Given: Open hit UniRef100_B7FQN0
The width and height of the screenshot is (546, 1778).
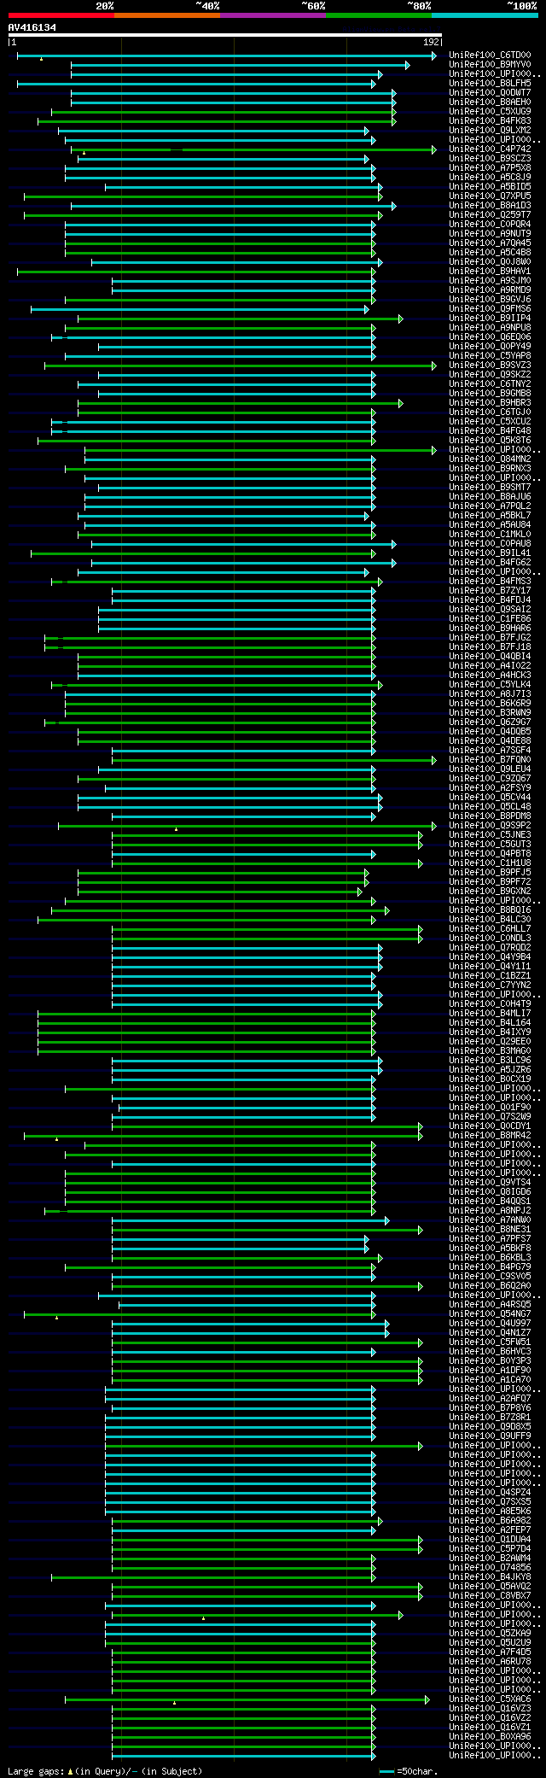Looking at the screenshot, I should [x=490, y=760].
